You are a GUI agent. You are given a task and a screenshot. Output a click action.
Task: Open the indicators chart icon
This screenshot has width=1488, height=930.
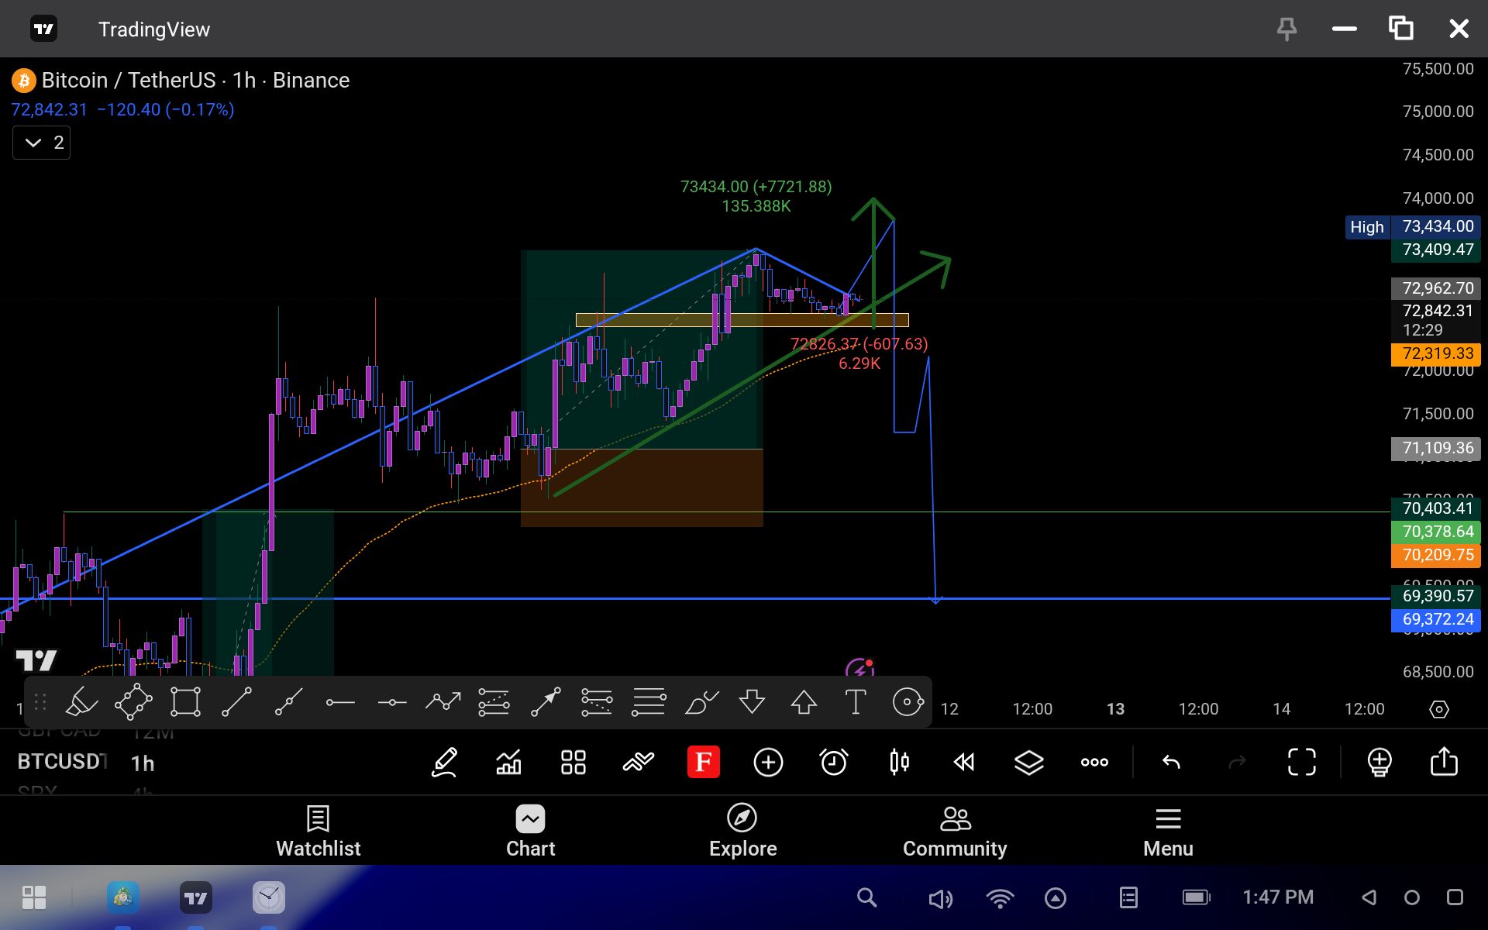[x=508, y=763]
